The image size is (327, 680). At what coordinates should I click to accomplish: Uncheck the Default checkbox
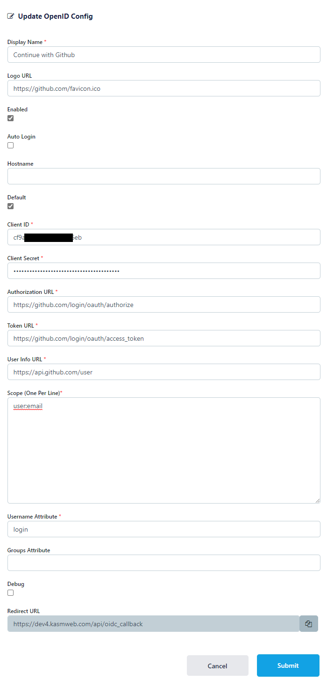pos(11,206)
